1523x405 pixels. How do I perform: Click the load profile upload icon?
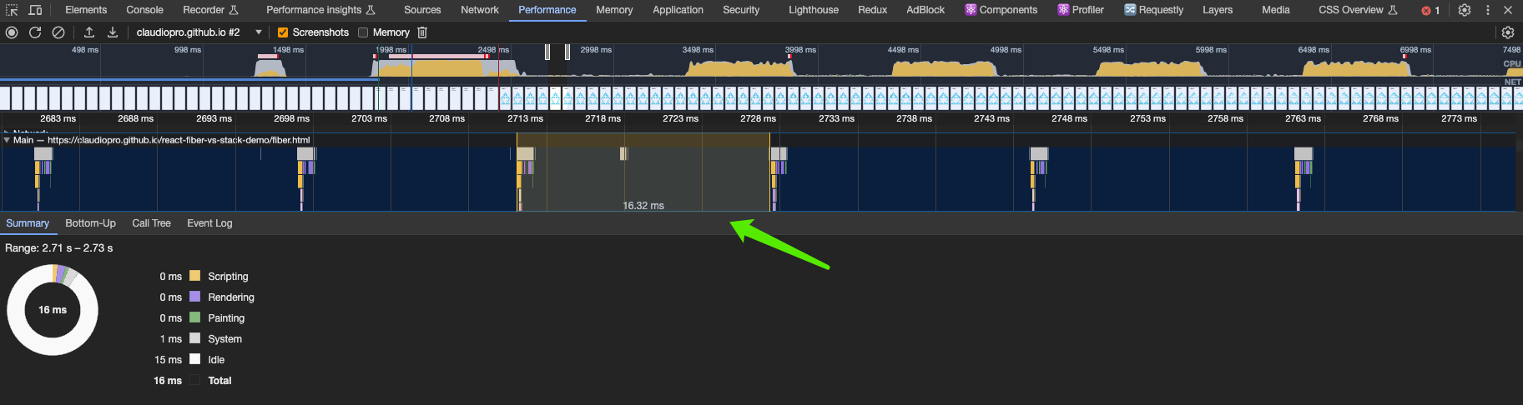(89, 32)
